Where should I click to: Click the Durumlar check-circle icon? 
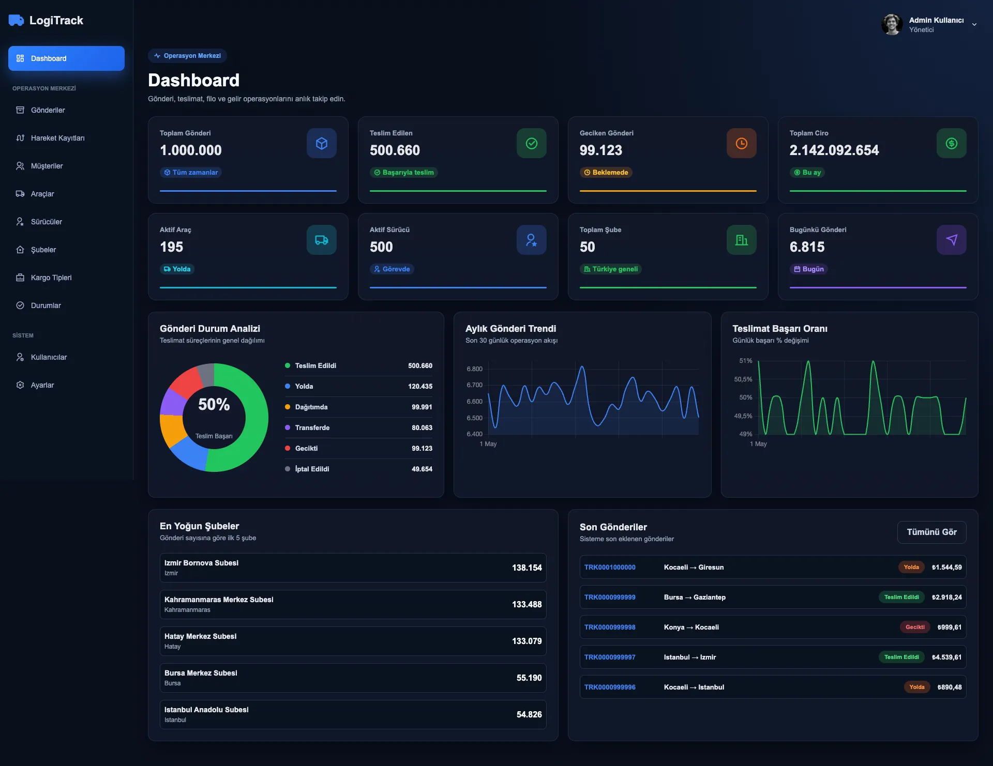pos(20,305)
